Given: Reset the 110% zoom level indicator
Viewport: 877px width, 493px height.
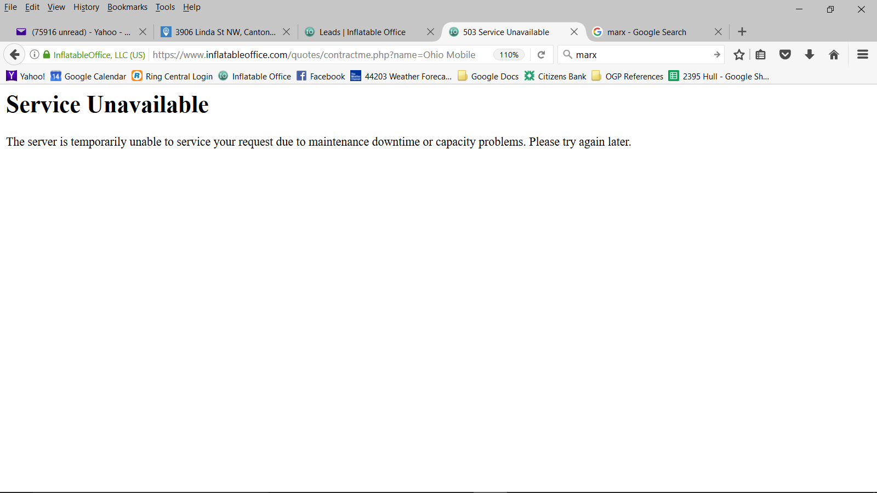Looking at the screenshot, I should [x=509, y=55].
